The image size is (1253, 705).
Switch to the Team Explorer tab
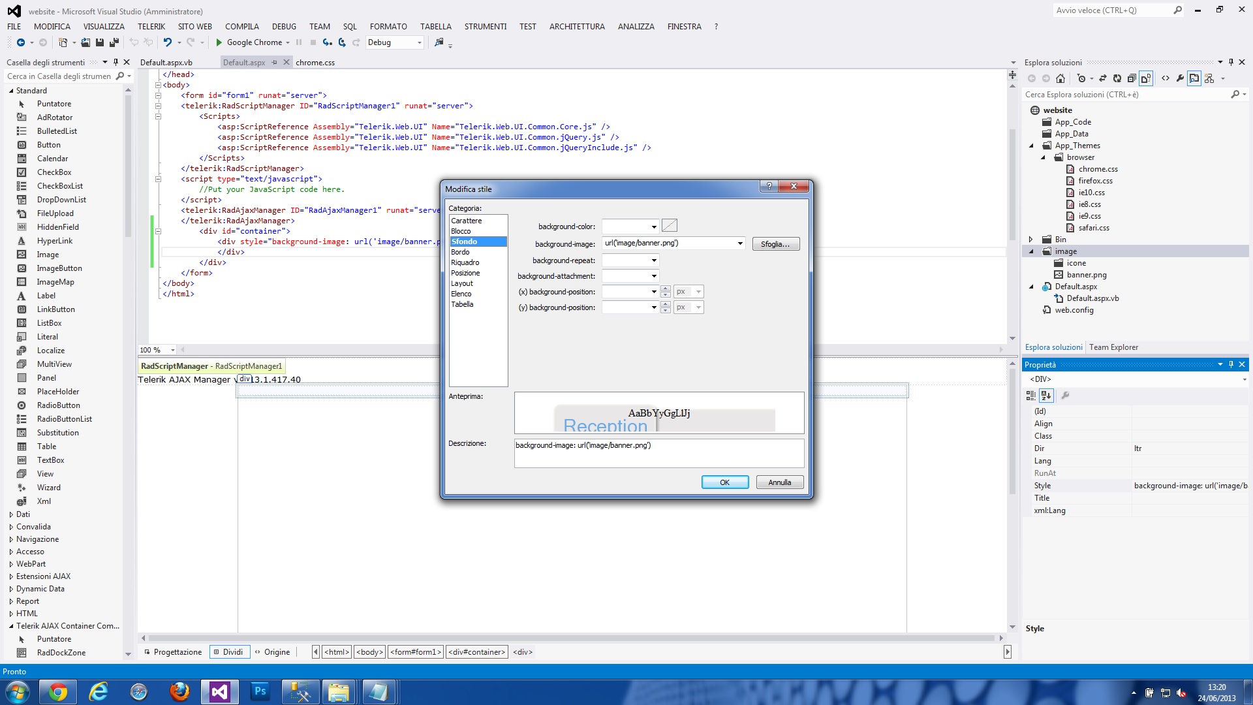1113,347
